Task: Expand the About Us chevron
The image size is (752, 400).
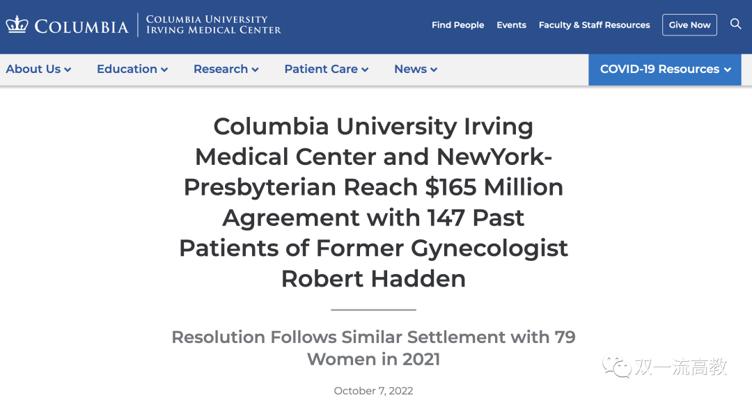Action: 68,70
